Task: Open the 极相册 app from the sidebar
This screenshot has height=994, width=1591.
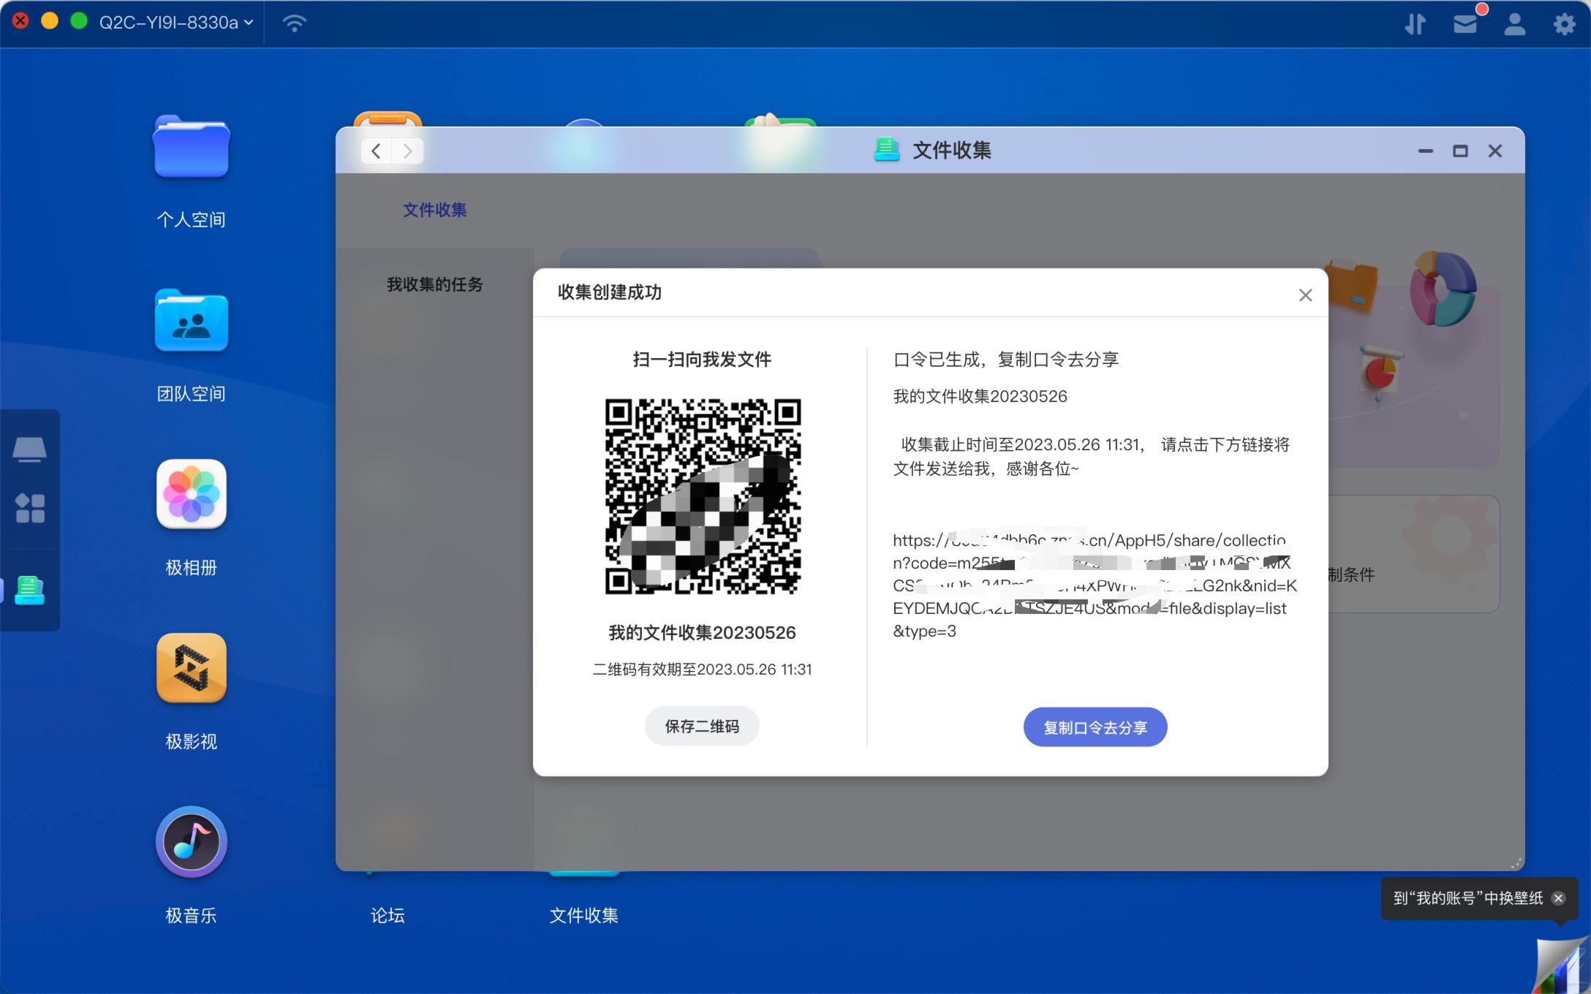Action: [192, 494]
